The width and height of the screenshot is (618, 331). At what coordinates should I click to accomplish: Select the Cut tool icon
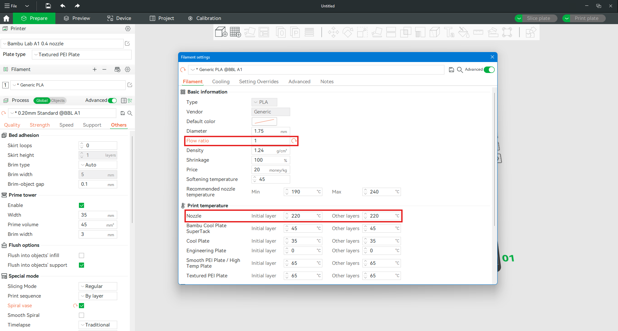point(391,32)
